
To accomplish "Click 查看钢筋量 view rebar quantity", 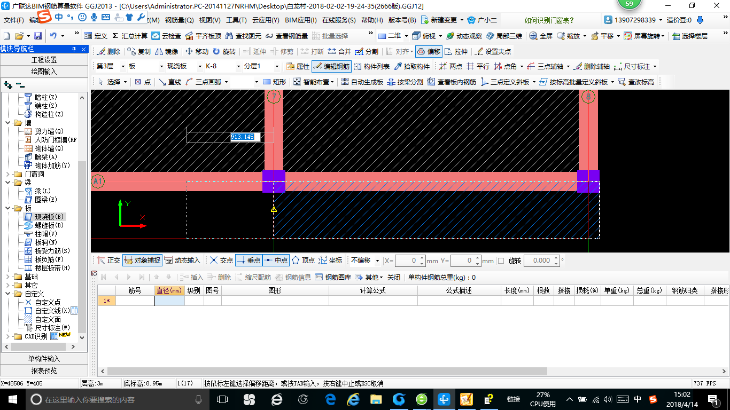I will 286,36.
